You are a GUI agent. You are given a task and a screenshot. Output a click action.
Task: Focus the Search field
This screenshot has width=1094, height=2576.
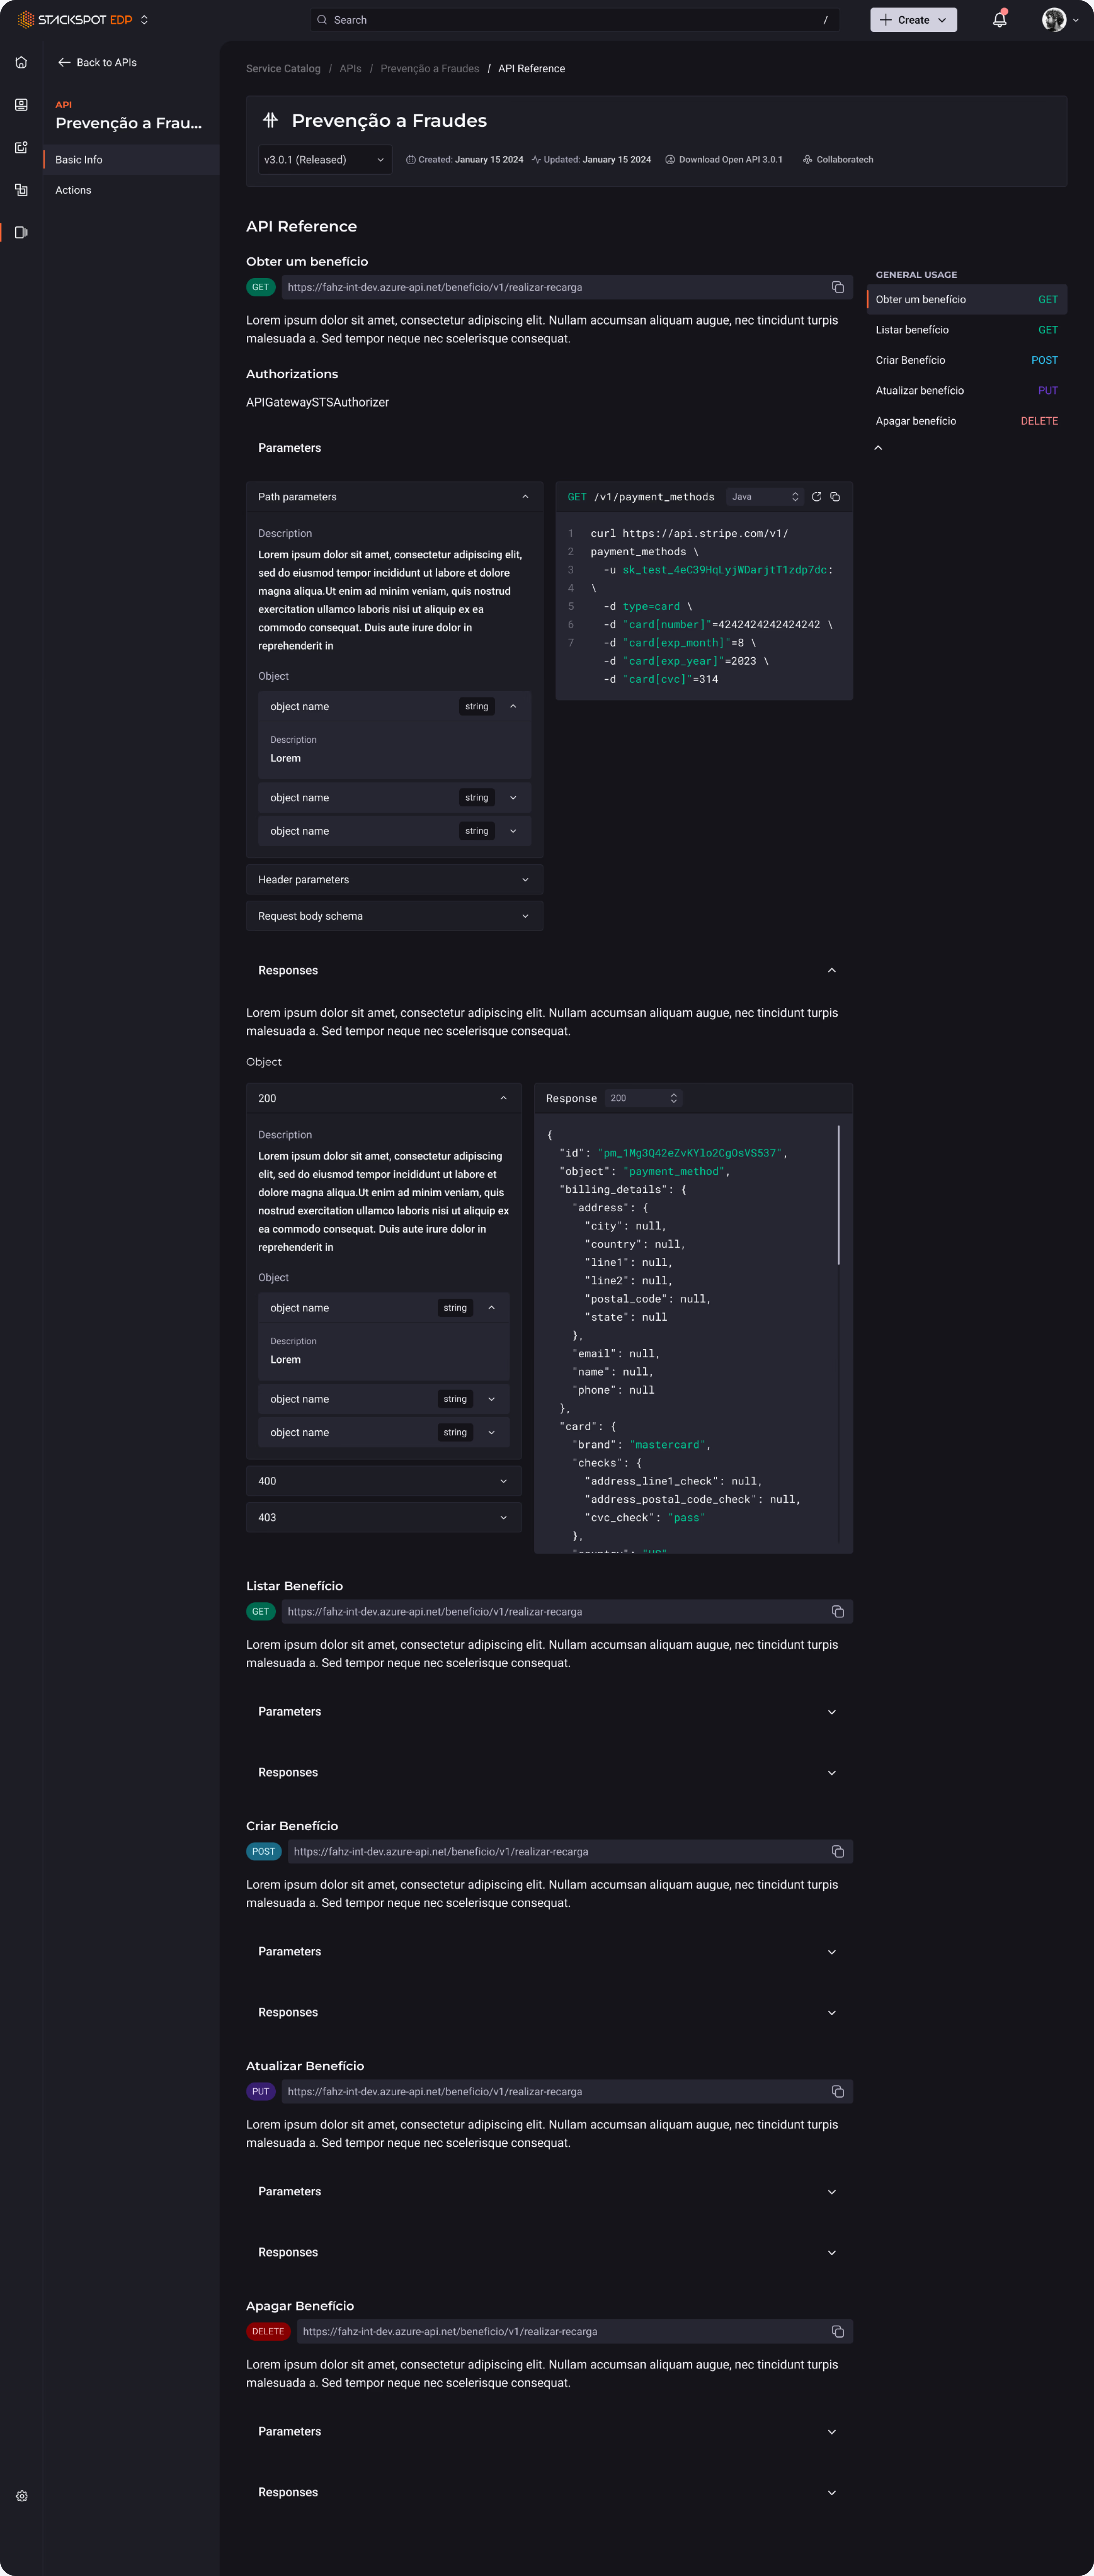(575, 20)
